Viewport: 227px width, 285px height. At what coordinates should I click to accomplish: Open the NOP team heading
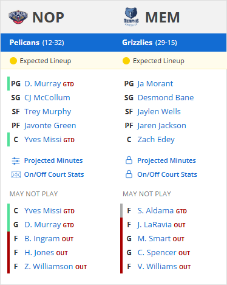click(48, 18)
